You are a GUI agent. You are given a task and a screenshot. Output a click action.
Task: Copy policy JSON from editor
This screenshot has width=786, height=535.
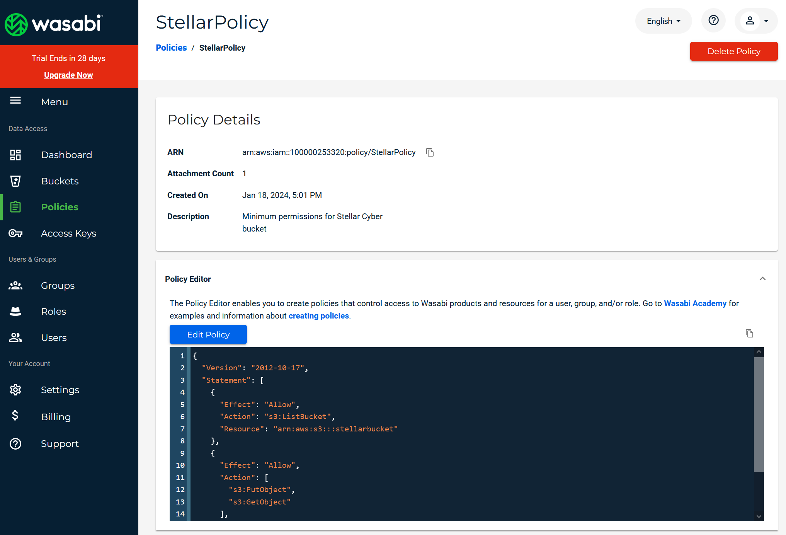749,333
